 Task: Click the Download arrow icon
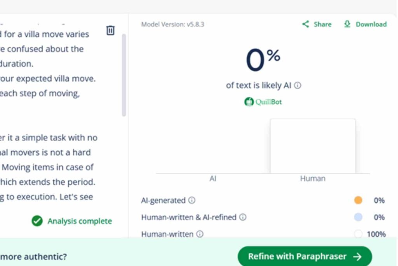pyautogui.click(x=347, y=24)
